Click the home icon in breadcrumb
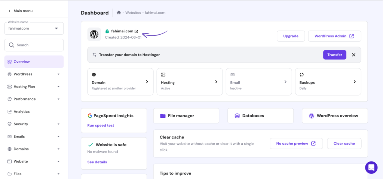The width and height of the screenshot is (383, 179). [119, 13]
